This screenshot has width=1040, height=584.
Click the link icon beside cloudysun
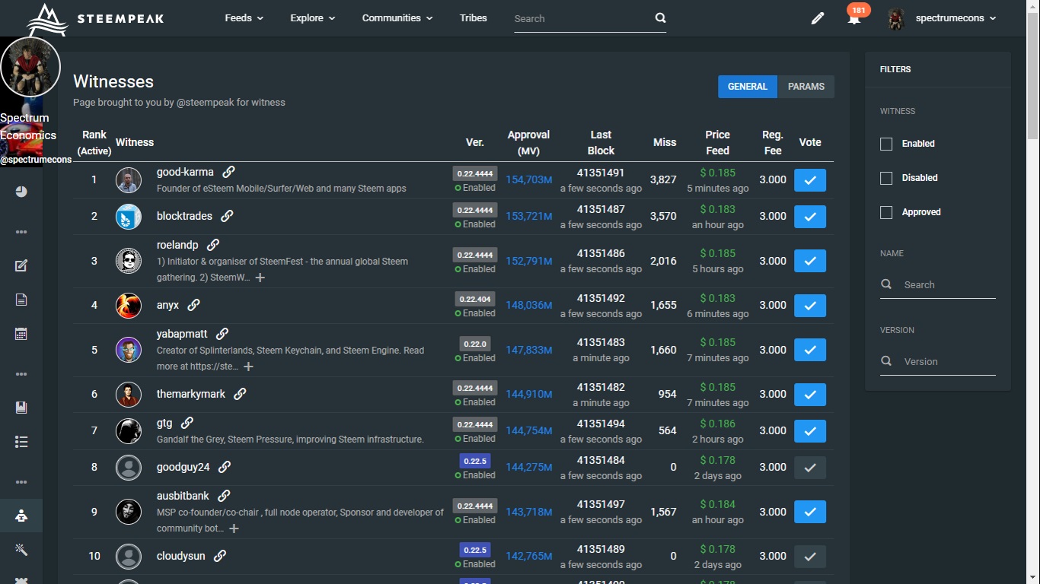(220, 556)
